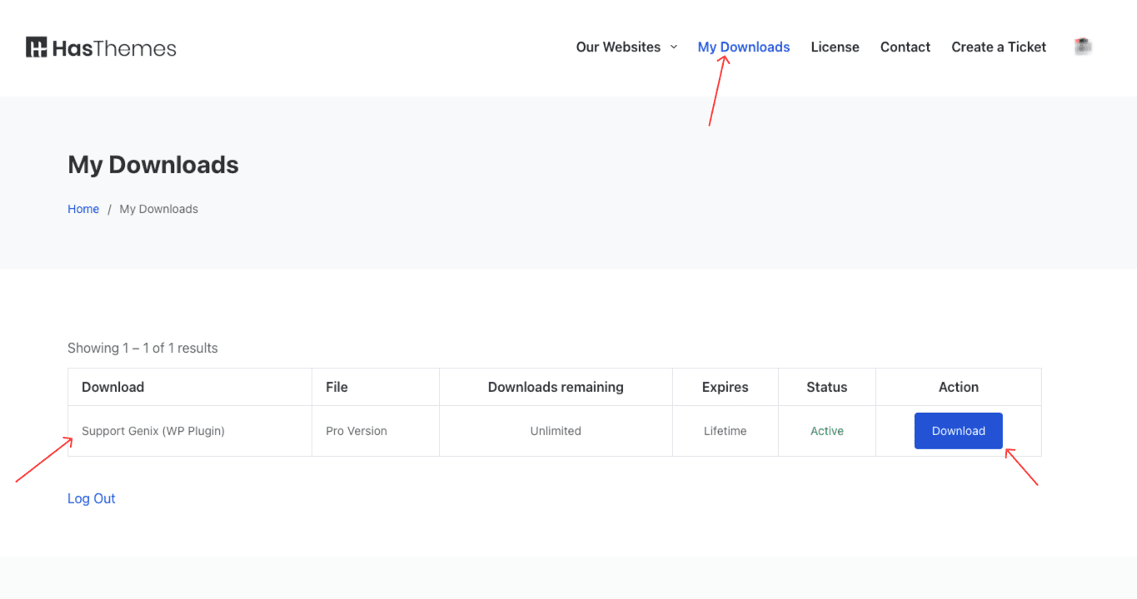Click the File column header
1137x599 pixels.
[x=337, y=387]
